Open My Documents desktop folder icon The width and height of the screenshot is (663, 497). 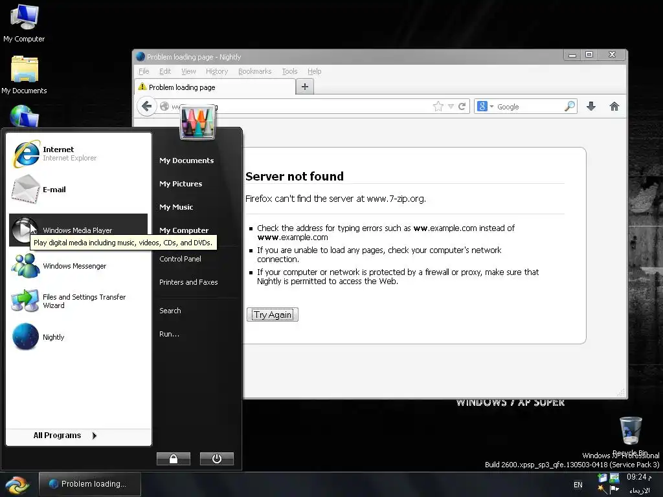tap(24, 75)
